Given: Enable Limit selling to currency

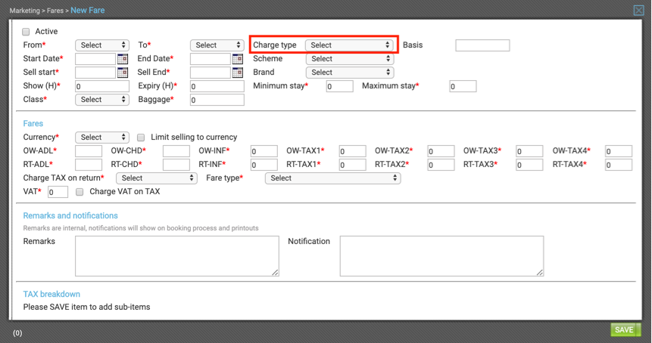Looking at the screenshot, I should (141, 138).
